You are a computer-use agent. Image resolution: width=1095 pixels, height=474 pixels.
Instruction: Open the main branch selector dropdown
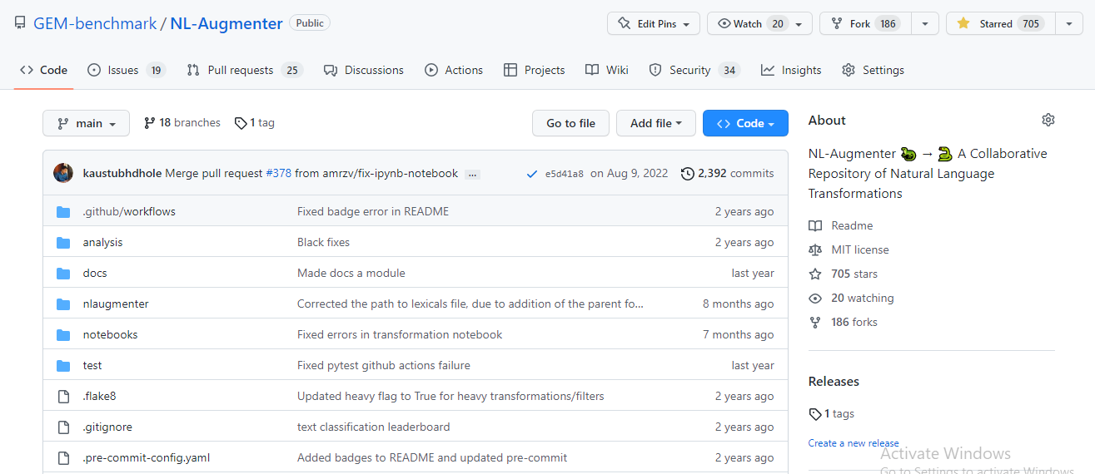pyautogui.click(x=87, y=123)
